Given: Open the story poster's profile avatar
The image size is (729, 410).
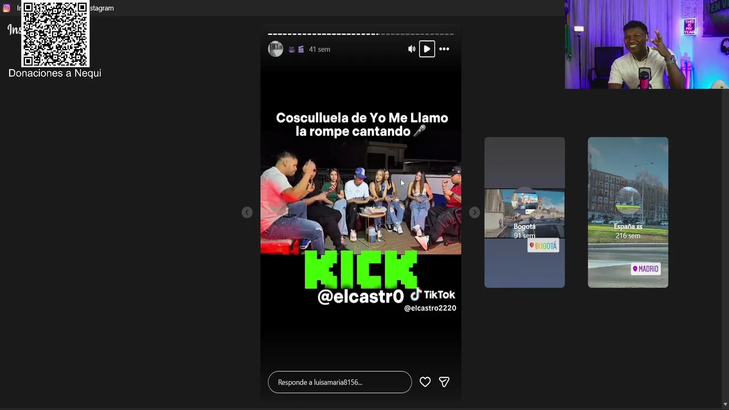Looking at the screenshot, I should pyautogui.click(x=276, y=49).
